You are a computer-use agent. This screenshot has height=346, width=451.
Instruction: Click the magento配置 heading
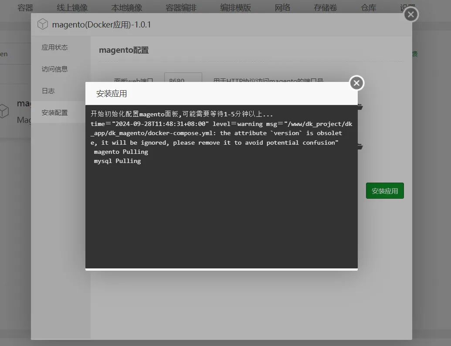(124, 51)
